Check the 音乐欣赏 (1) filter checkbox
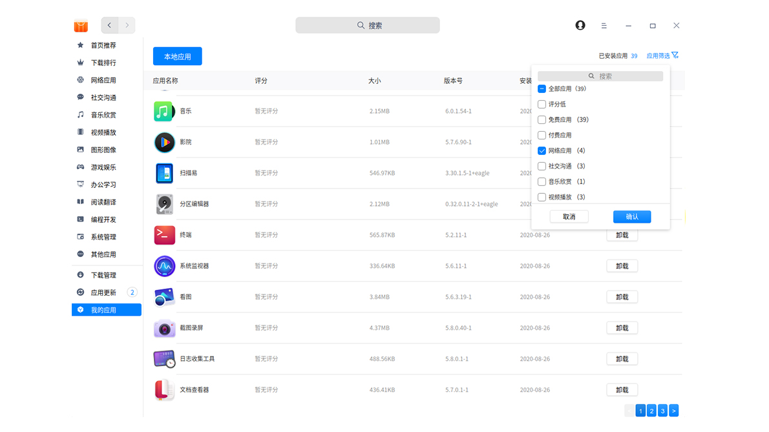 [x=542, y=181]
